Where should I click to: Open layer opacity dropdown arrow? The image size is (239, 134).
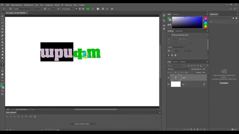[x=207, y=69]
